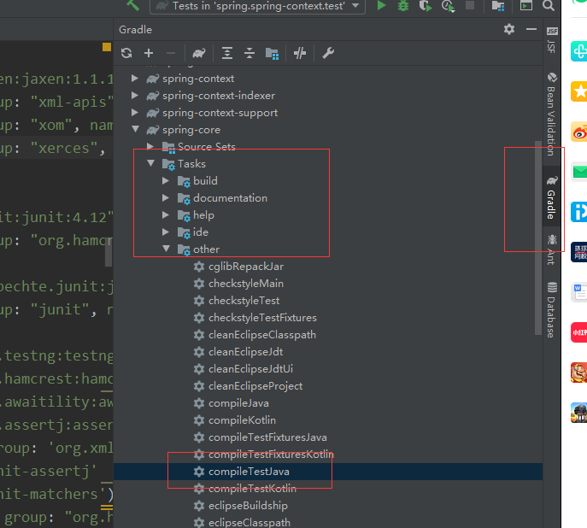Expand the spring-context node
Screen dimensions: 587x528
point(135,79)
